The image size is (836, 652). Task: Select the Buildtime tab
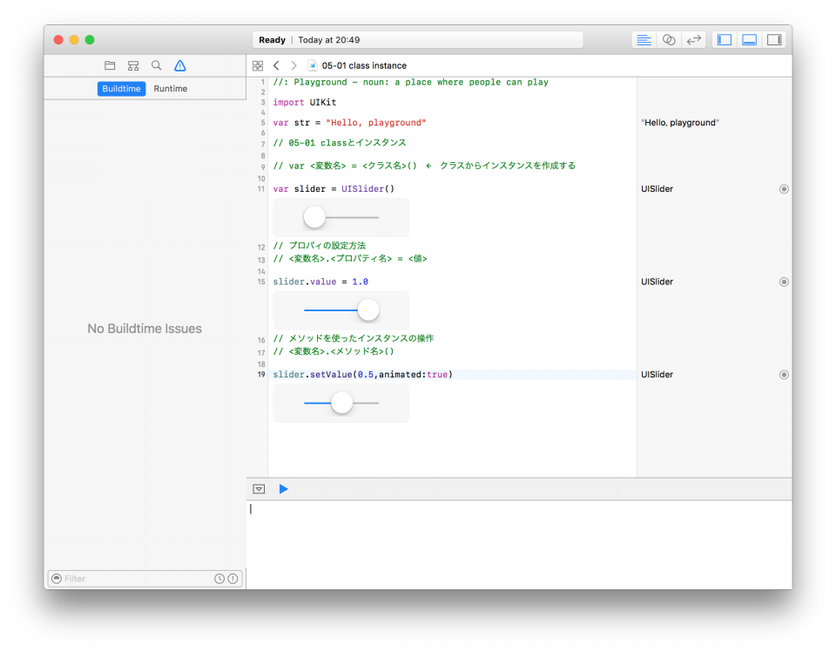pos(122,89)
